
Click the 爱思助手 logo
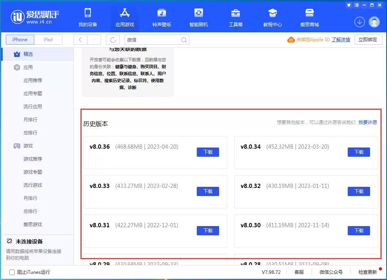pyautogui.click(x=35, y=17)
